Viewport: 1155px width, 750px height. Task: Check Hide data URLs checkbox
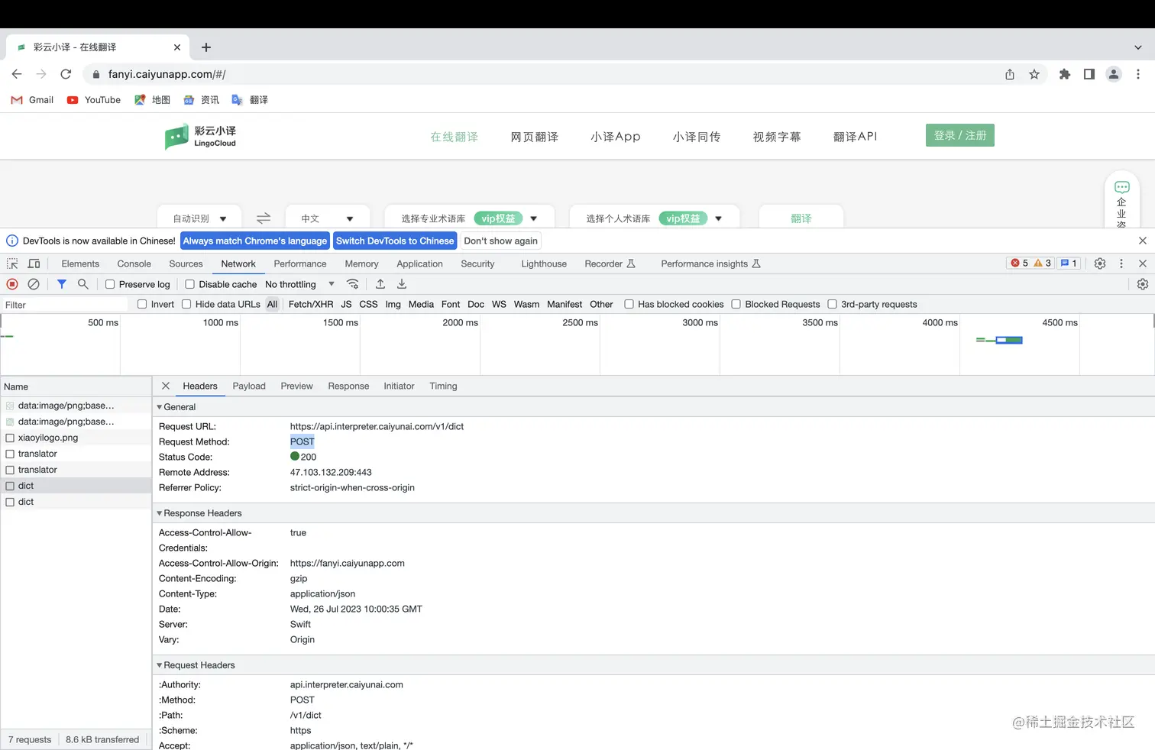pyautogui.click(x=186, y=304)
